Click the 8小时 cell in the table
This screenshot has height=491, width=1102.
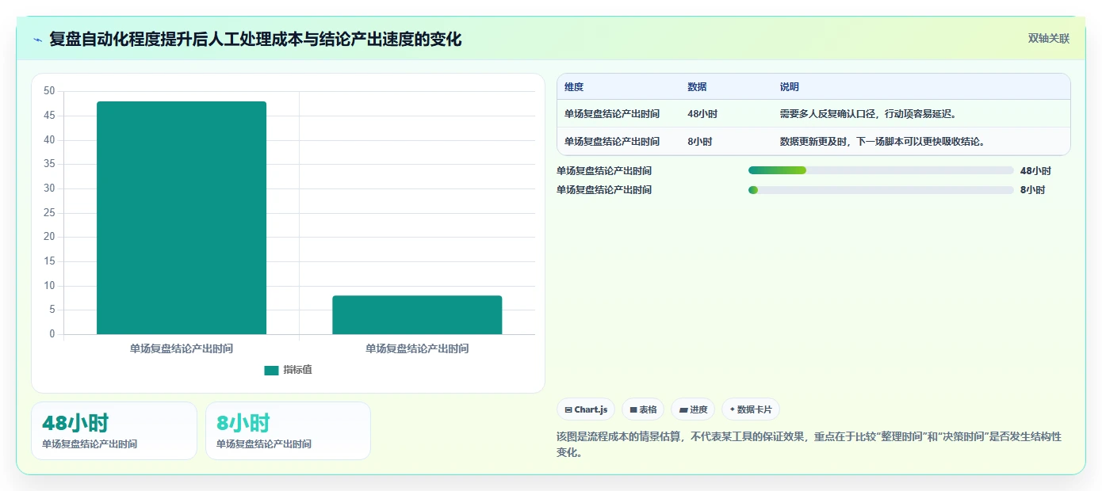click(700, 142)
